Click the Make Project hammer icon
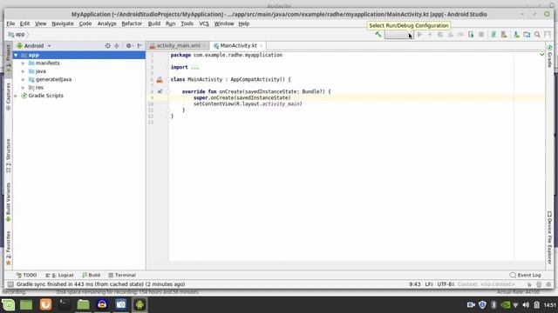558x313 pixels. (378, 35)
